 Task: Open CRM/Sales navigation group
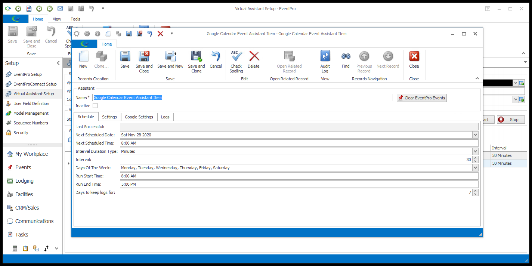[x=27, y=208]
